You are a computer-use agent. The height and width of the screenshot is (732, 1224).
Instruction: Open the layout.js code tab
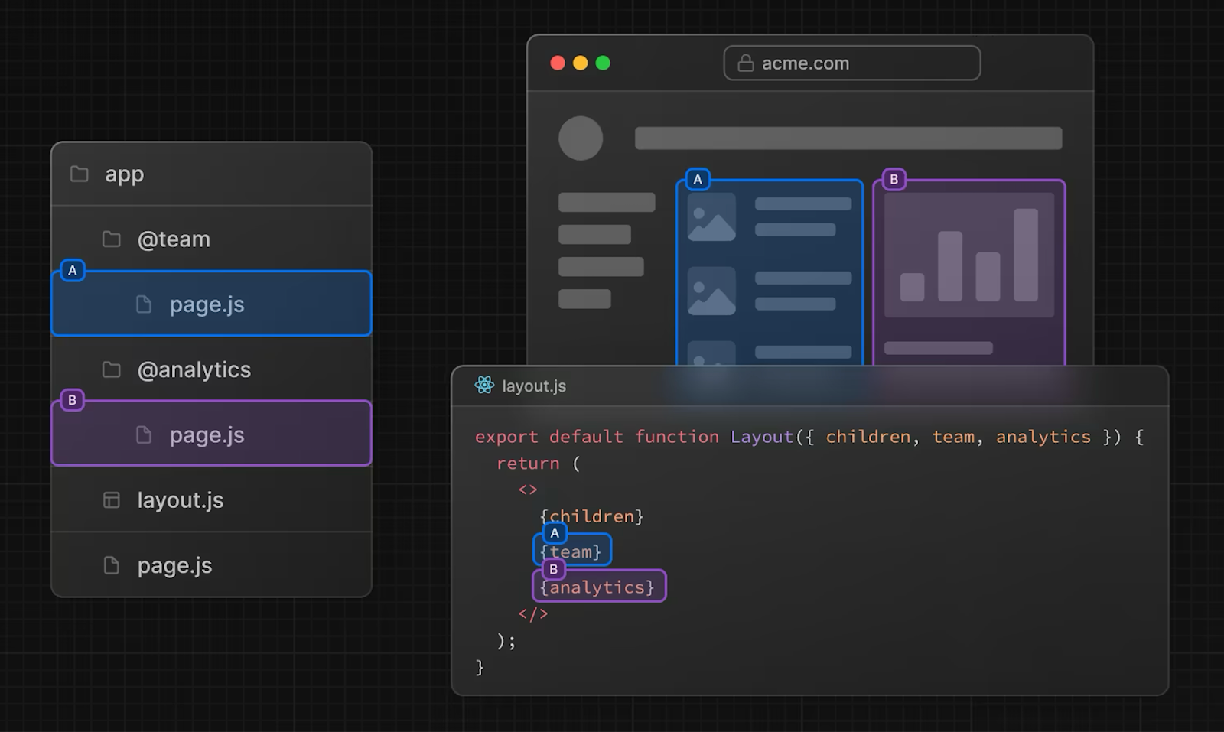tap(534, 386)
